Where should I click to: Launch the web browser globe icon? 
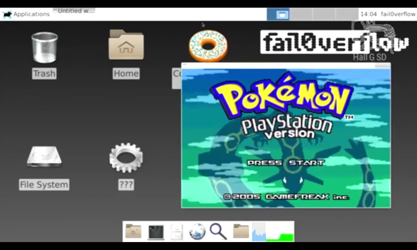click(197, 232)
